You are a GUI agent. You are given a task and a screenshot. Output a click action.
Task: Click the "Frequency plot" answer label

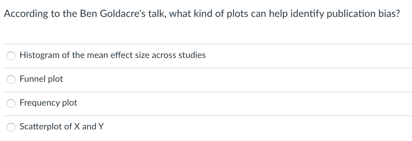click(48, 103)
